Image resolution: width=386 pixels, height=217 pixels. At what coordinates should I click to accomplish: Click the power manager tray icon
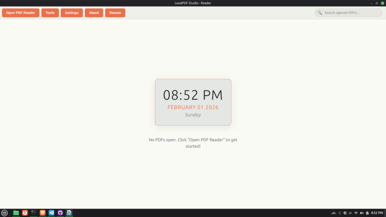pyautogui.click(x=367, y=213)
